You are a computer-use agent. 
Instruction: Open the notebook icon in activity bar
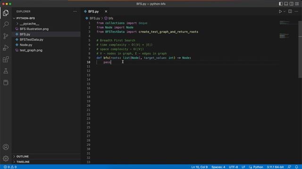point(6,83)
